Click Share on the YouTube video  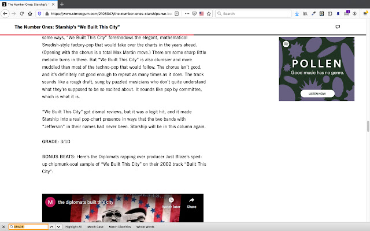(x=191, y=203)
